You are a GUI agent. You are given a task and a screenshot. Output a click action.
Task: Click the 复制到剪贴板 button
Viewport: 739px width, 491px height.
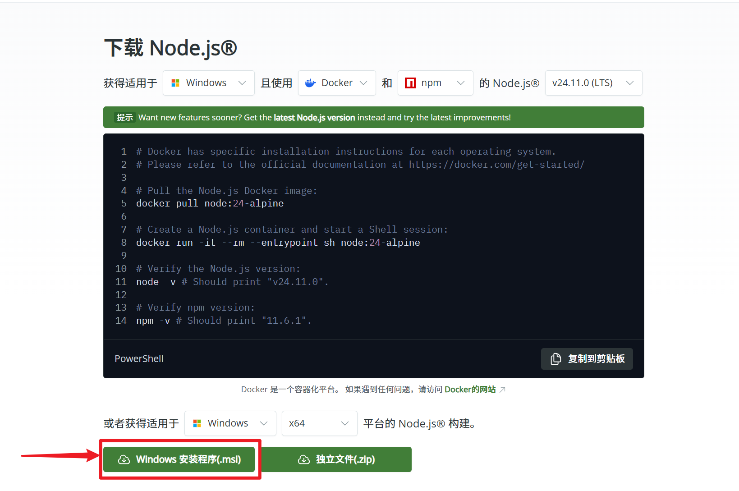[x=587, y=358]
